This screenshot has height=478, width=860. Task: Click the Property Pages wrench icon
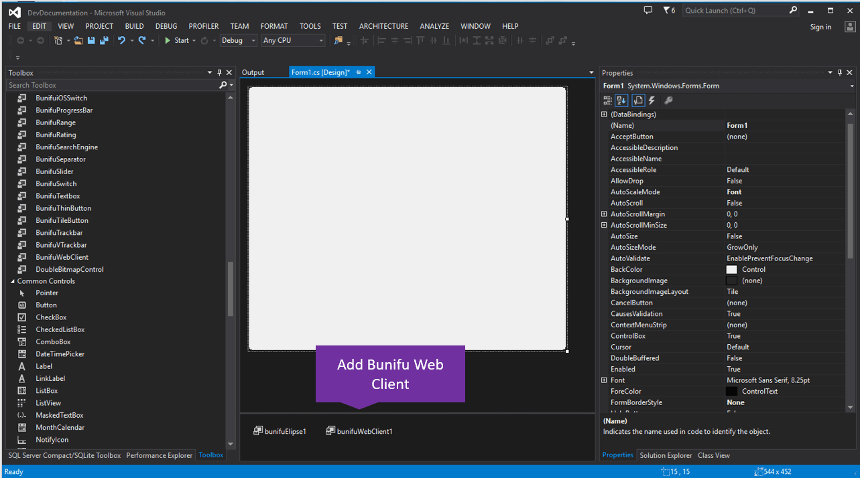pos(668,100)
